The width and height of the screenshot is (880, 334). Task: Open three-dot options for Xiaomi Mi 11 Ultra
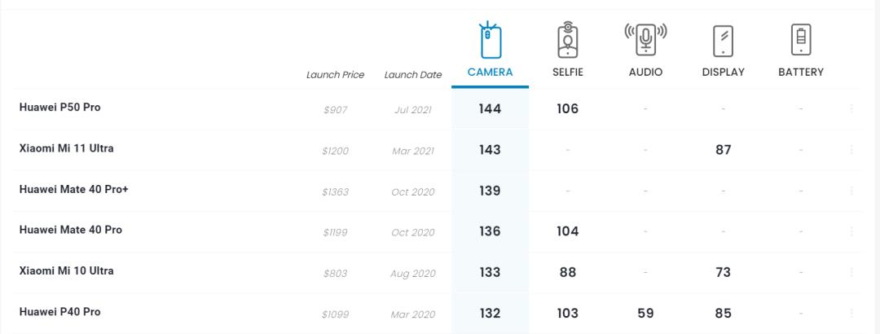pyautogui.click(x=851, y=150)
